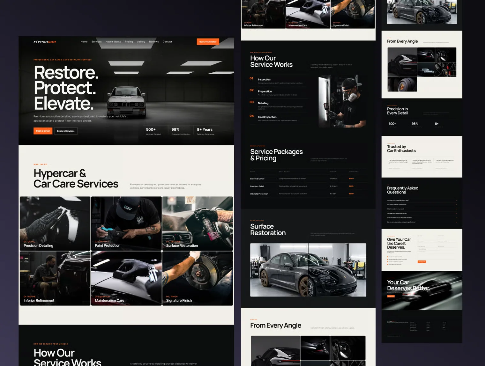This screenshot has height=366, width=485.
Task: Click the Explore Services button
Action: [66, 131]
